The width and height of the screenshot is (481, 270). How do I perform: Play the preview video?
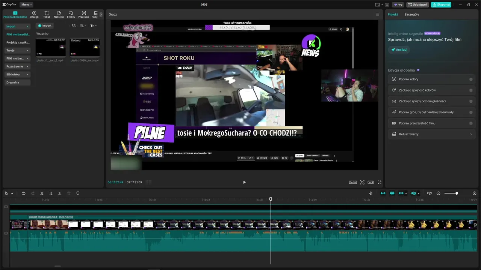click(244, 182)
